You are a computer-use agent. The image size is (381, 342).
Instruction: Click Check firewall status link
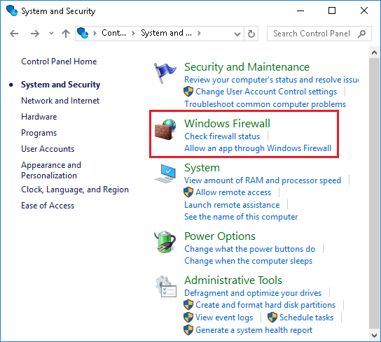[x=222, y=136]
